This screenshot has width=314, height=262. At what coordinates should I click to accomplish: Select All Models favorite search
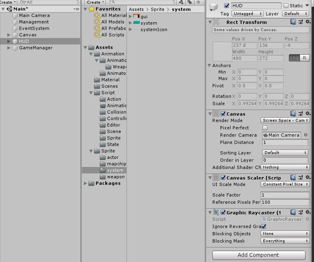[113, 22]
